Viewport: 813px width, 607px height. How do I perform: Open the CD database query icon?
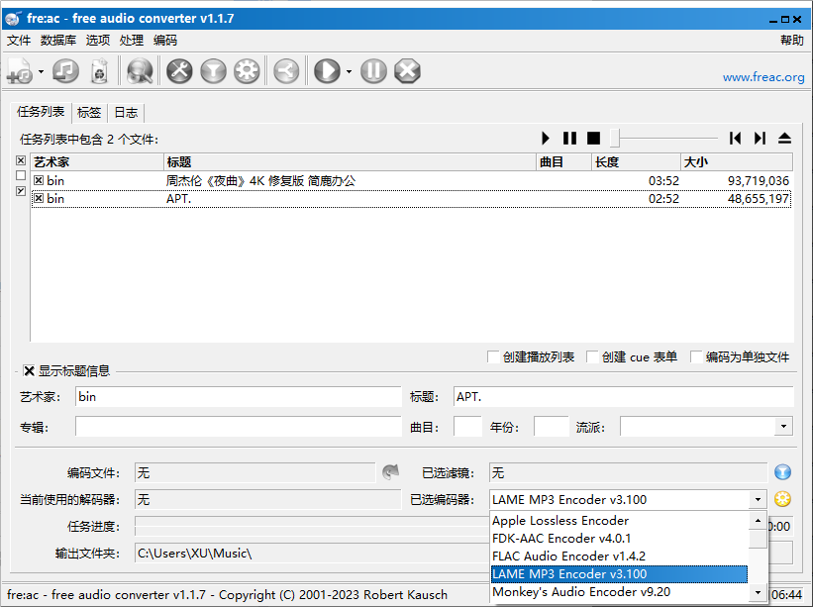[140, 71]
